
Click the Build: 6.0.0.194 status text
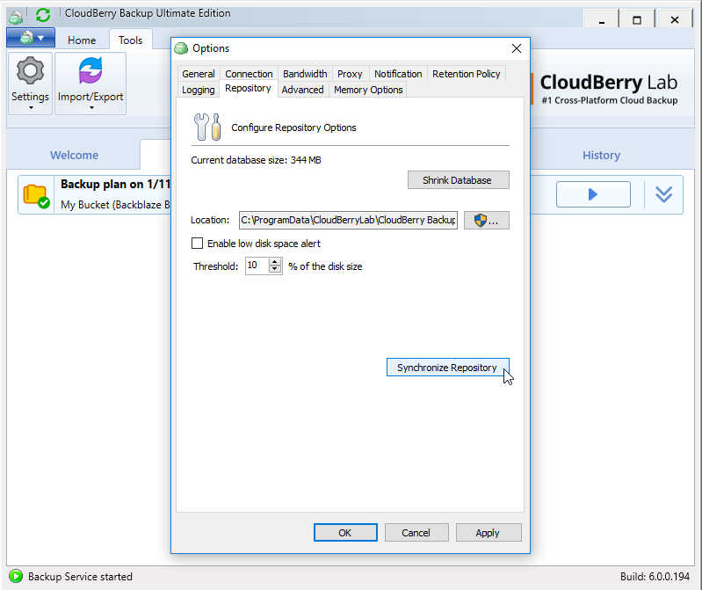click(x=655, y=577)
